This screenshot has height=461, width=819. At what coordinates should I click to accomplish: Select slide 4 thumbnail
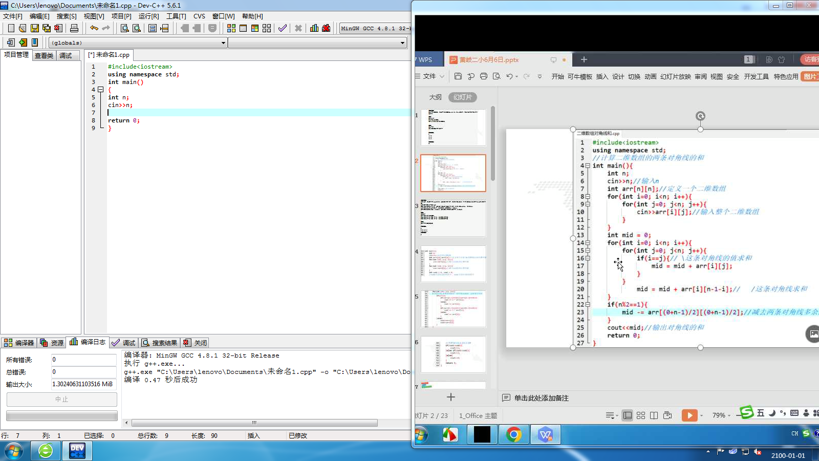click(x=453, y=264)
